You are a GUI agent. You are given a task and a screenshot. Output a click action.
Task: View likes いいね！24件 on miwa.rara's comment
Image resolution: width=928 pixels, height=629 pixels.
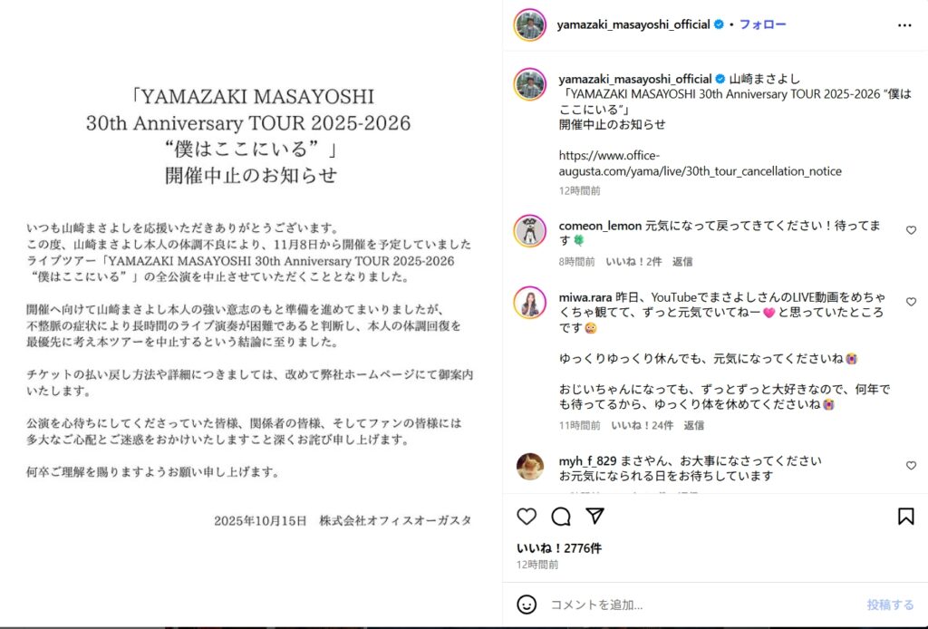pyautogui.click(x=643, y=425)
